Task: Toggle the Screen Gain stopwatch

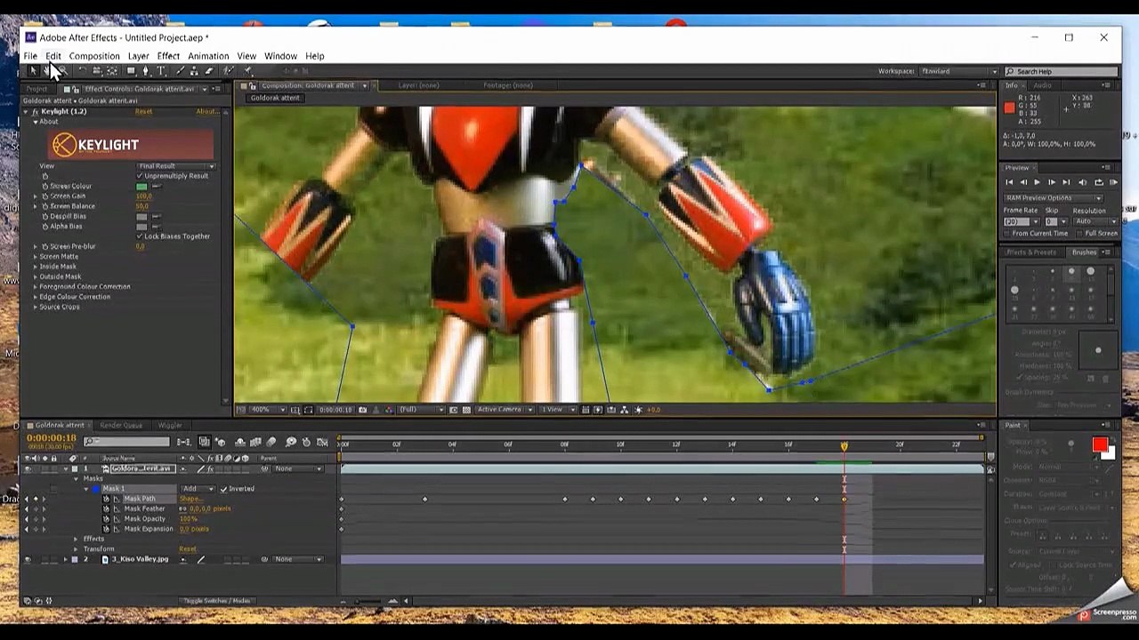Action: coord(45,196)
